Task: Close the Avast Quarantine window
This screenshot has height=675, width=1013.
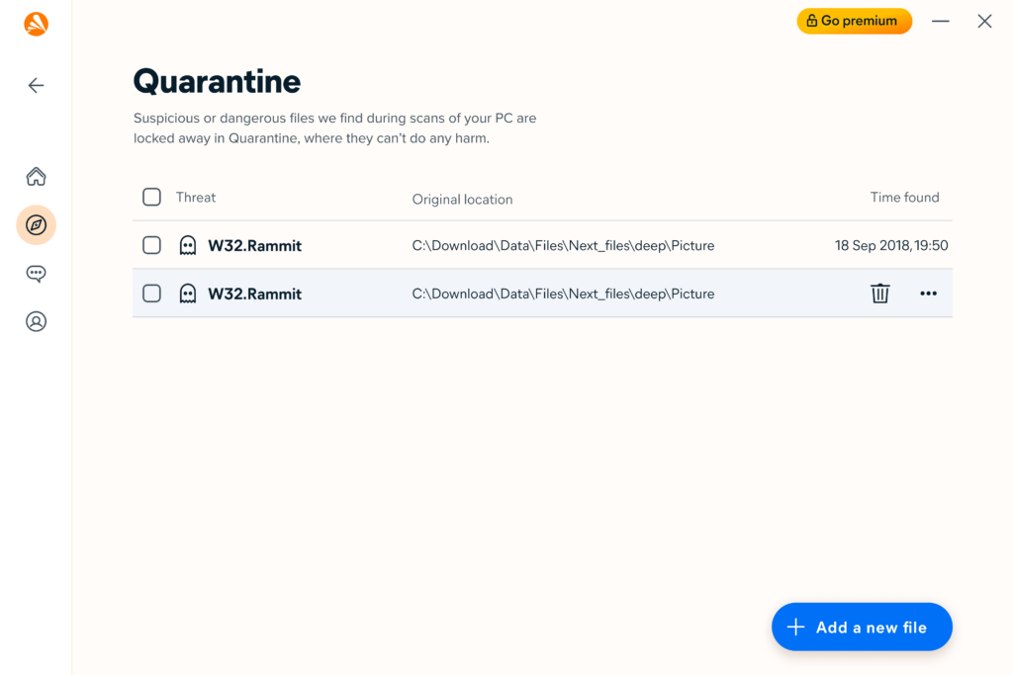Action: pos(984,22)
